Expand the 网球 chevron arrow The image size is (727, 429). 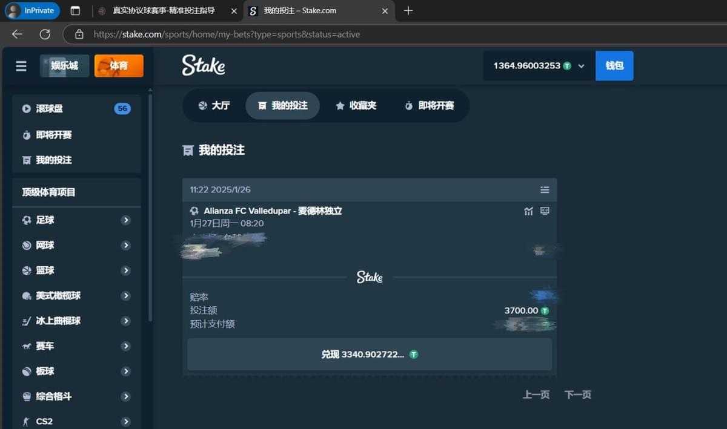click(x=126, y=246)
